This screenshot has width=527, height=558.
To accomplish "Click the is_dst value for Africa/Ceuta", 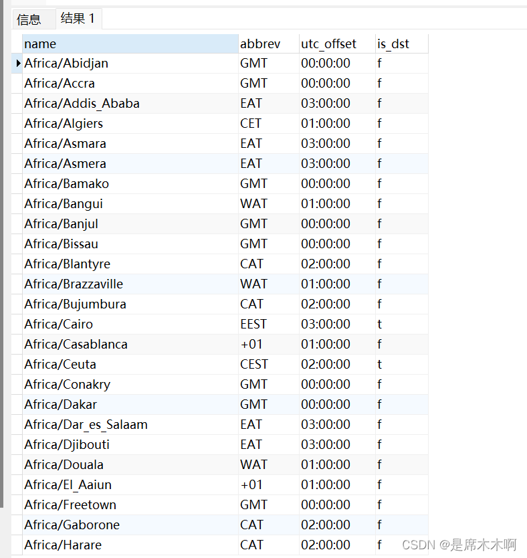I will click(x=402, y=365).
